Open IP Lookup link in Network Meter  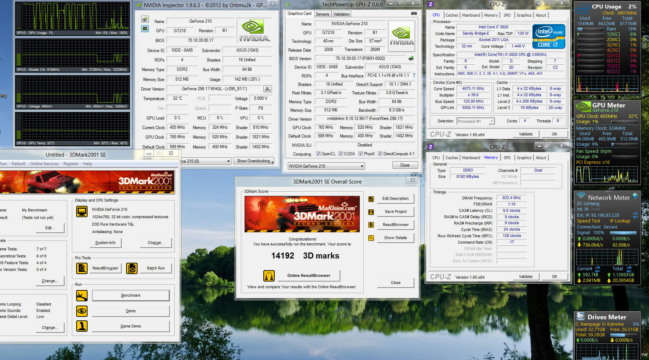620,221
